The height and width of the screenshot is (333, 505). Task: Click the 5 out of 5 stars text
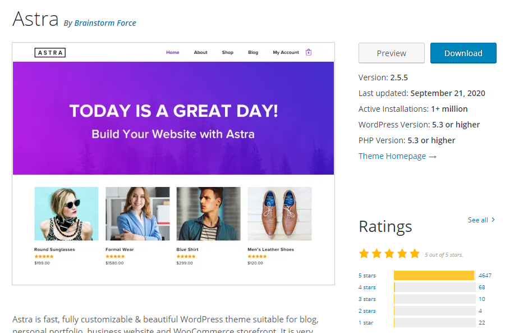443,255
